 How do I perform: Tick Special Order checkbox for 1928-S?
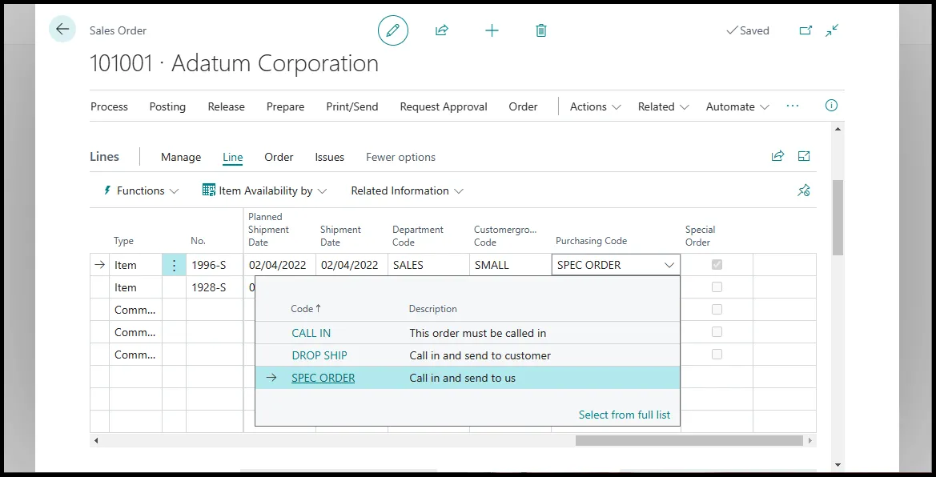pyautogui.click(x=717, y=287)
